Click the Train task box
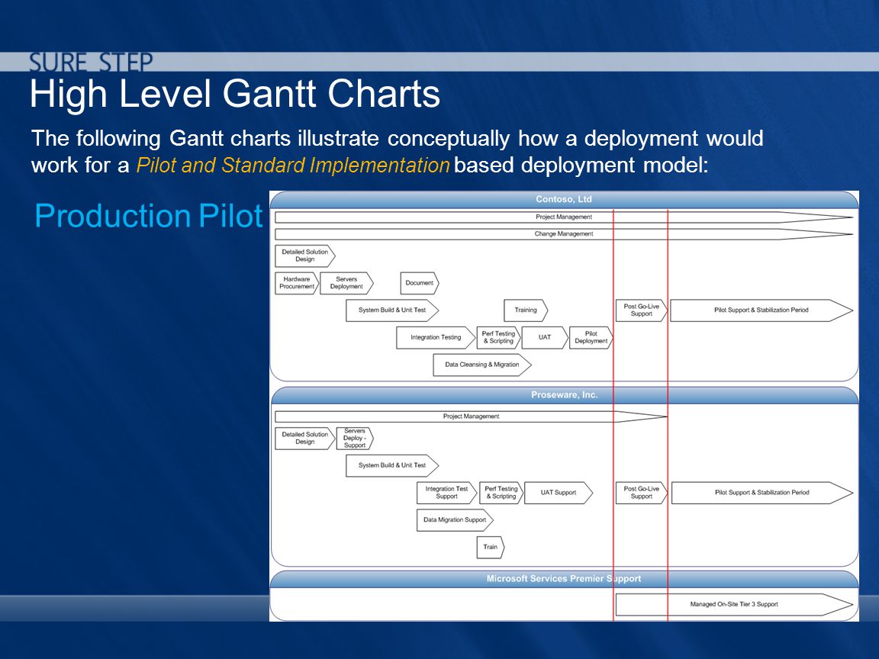The image size is (879, 659). click(491, 548)
